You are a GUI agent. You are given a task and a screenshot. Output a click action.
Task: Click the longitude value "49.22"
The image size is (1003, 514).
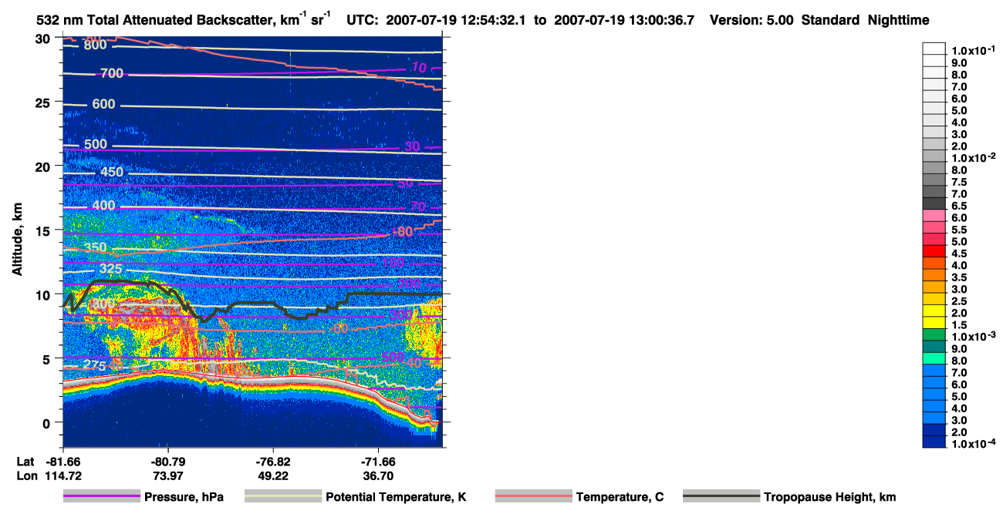(x=274, y=475)
